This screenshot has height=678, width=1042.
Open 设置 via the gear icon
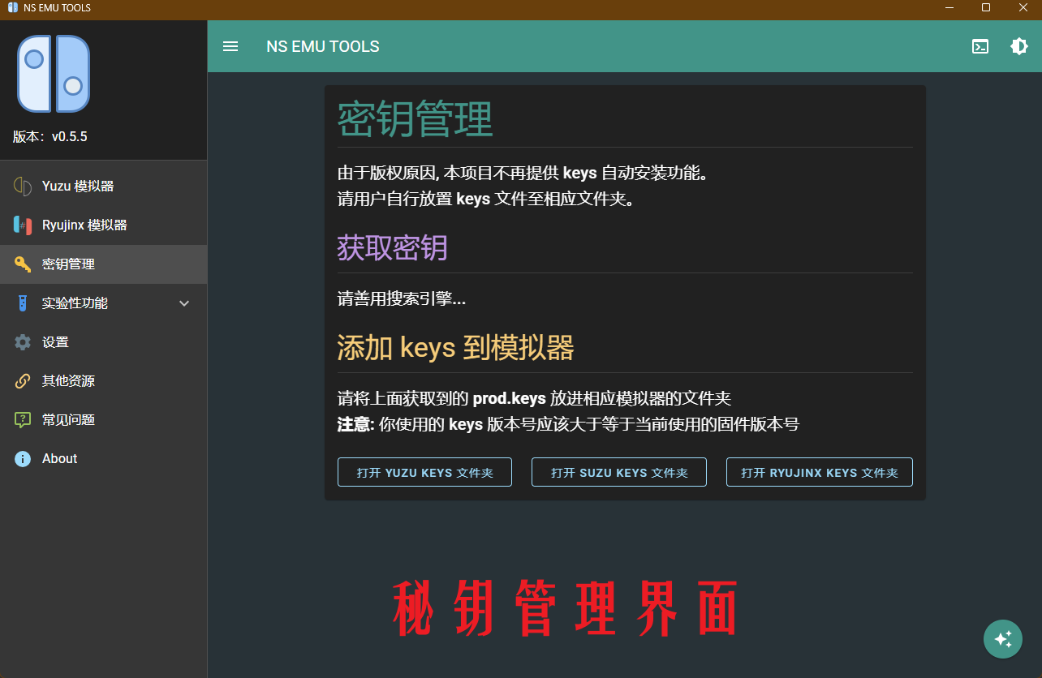[22, 341]
